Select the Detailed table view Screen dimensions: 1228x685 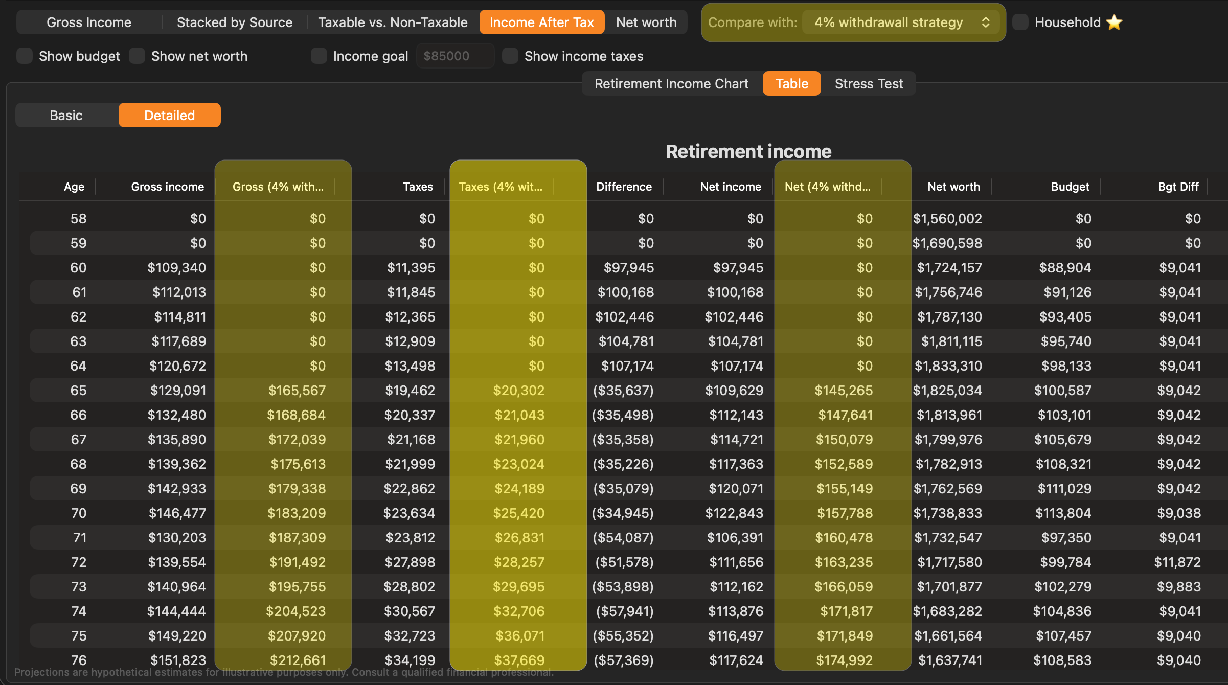[x=170, y=115]
